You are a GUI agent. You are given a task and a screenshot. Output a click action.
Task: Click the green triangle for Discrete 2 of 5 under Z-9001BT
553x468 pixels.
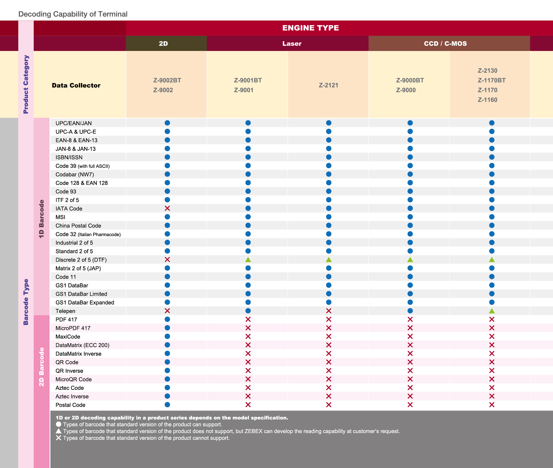[248, 260]
